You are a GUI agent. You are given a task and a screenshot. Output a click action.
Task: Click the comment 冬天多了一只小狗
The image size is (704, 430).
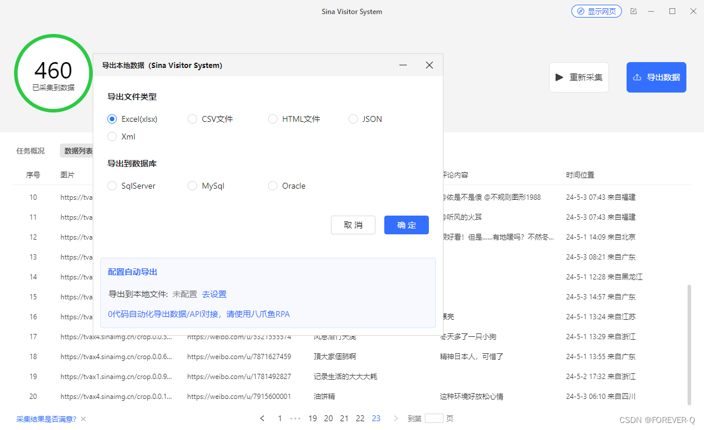coord(468,336)
